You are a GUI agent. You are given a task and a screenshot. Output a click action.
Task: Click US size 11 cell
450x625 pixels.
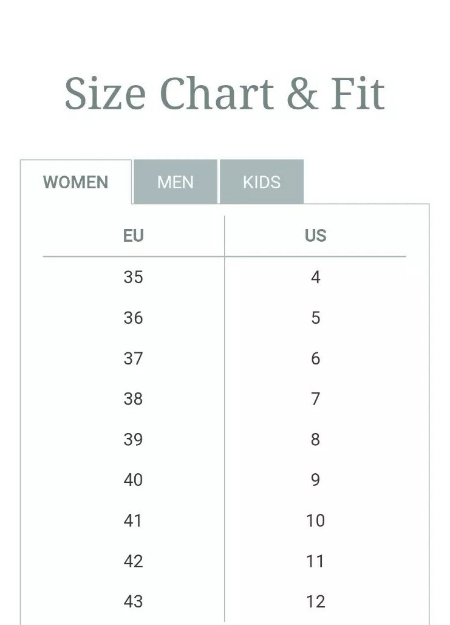pyautogui.click(x=316, y=561)
